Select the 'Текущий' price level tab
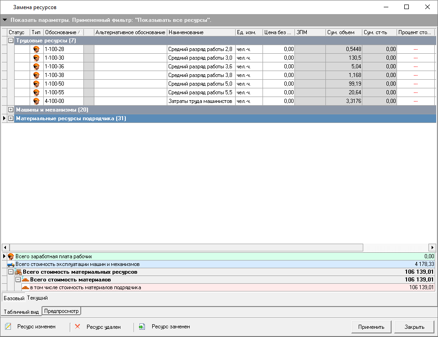 coord(37,298)
